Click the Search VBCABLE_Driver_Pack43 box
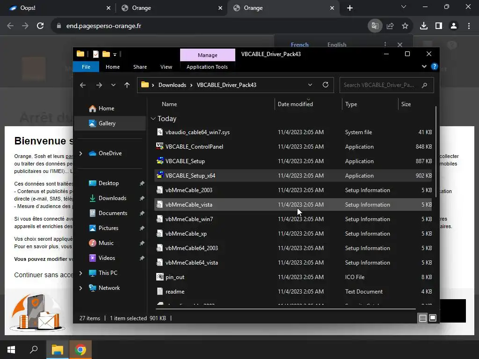The image size is (479, 359). coord(386,85)
